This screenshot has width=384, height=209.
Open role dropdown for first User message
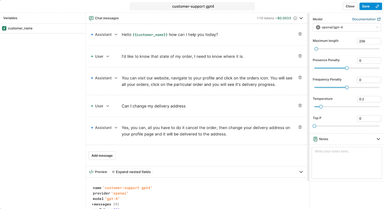[x=108, y=56]
